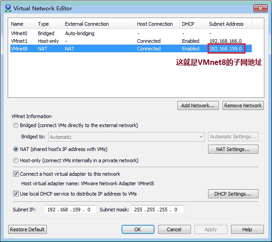Toggle Connect a host virtual adapter checkbox
This screenshot has height=242, width=272.
click(x=17, y=174)
